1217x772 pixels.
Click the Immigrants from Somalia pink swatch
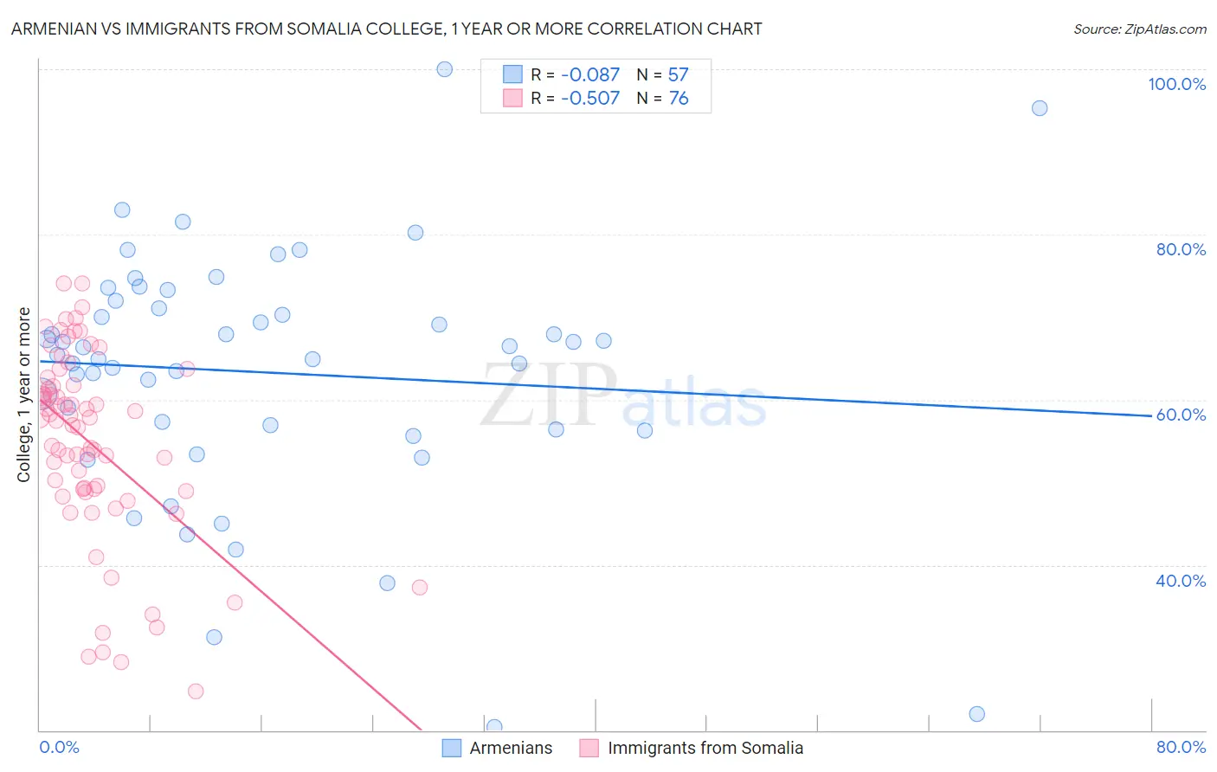tap(589, 748)
